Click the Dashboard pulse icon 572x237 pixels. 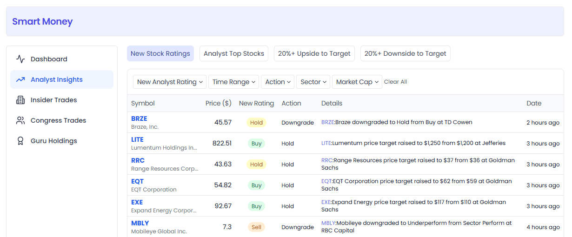tap(20, 59)
